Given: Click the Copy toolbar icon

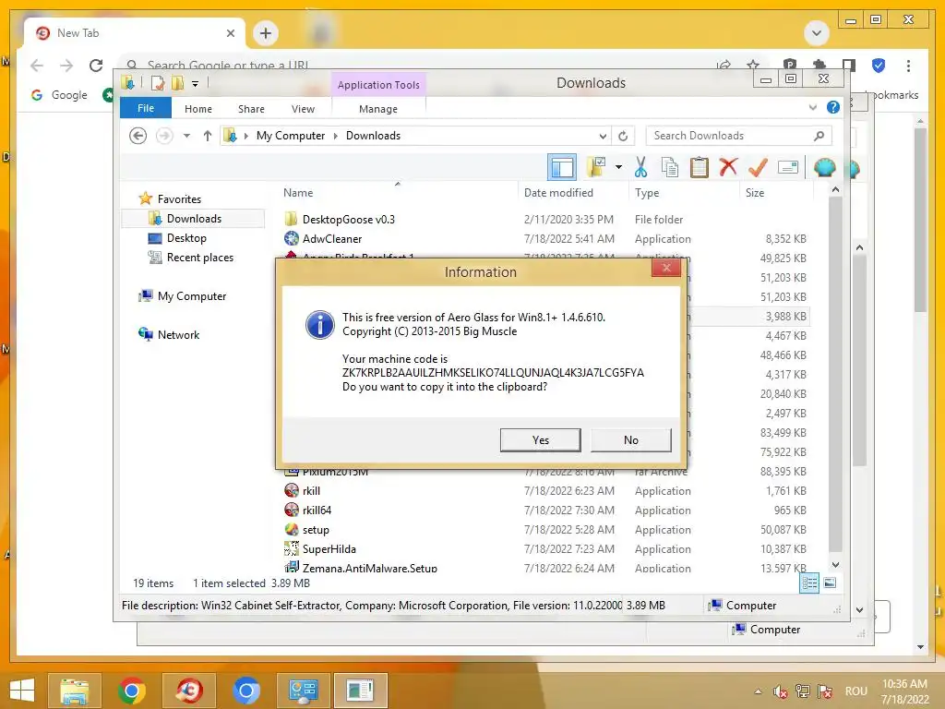Looking at the screenshot, I should (670, 167).
